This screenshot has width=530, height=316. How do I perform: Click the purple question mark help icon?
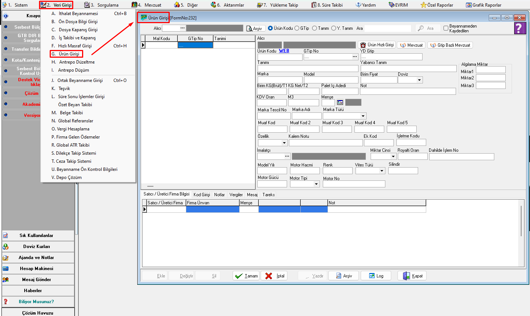519,28
